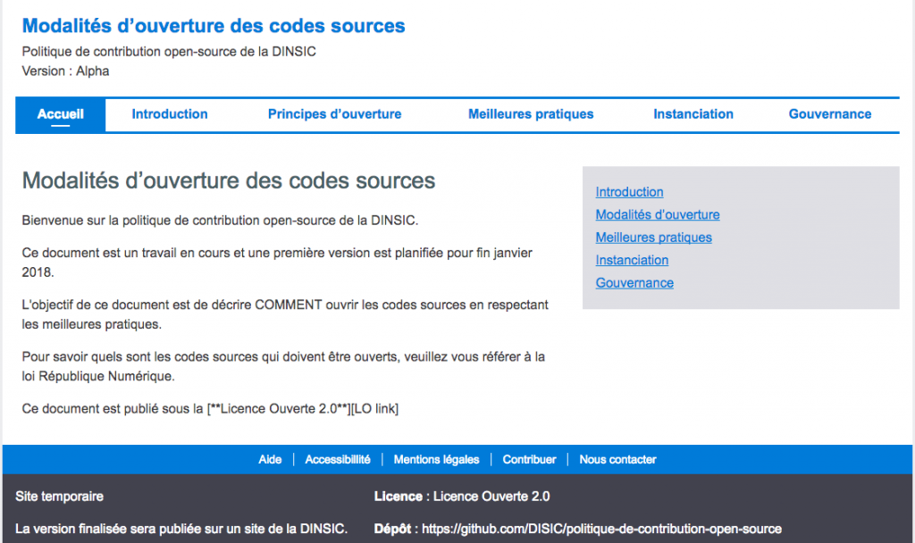Switch to the Principes d'ouverture tab
The height and width of the screenshot is (543, 915).
pyautogui.click(x=334, y=114)
